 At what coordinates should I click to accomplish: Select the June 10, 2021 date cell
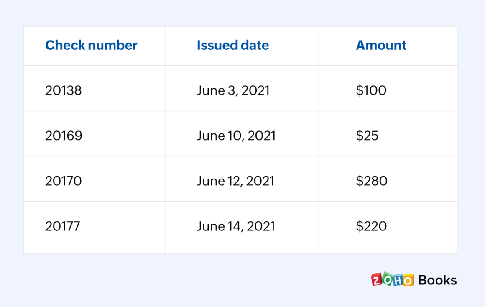click(x=236, y=136)
